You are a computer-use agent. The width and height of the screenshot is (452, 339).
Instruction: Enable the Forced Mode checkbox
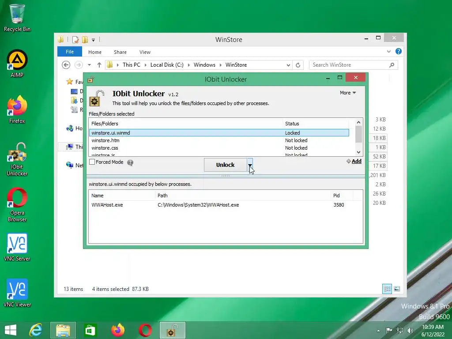pyautogui.click(x=92, y=162)
